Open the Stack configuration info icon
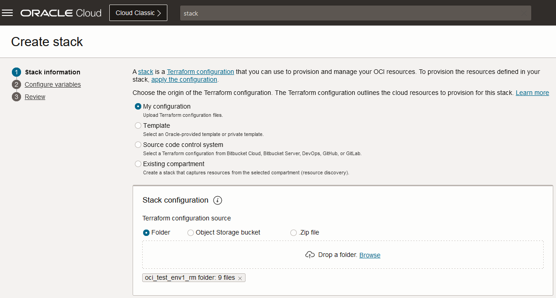 click(218, 200)
